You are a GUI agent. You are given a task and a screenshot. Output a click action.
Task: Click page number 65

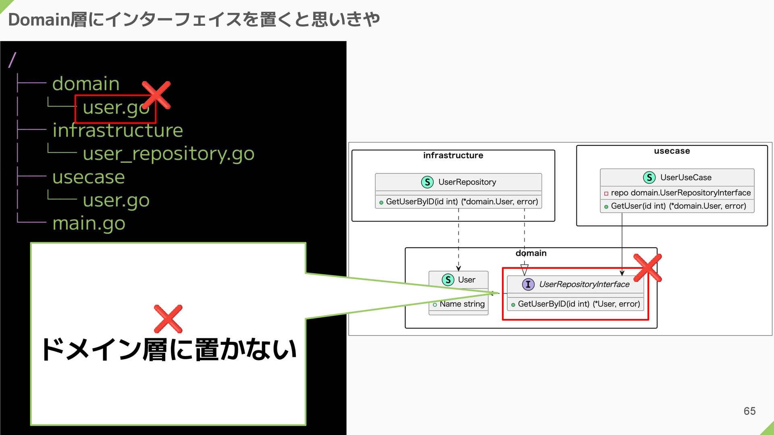[x=749, y=411]
